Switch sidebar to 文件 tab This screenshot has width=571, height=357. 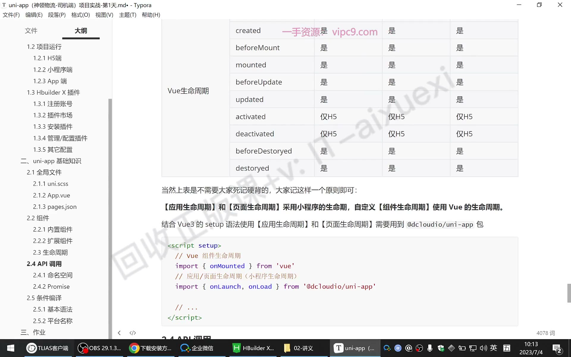(31, 31)
